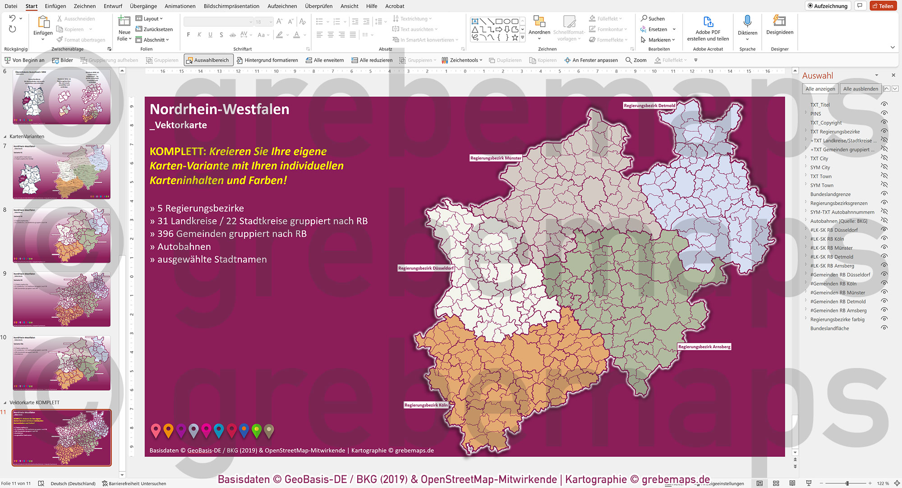Click the green Teilen button
902x488 pixels.
884,6
